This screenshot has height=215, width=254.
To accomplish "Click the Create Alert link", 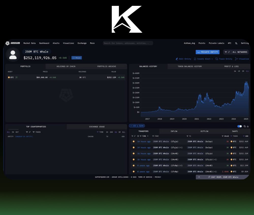I will (203, 59).
